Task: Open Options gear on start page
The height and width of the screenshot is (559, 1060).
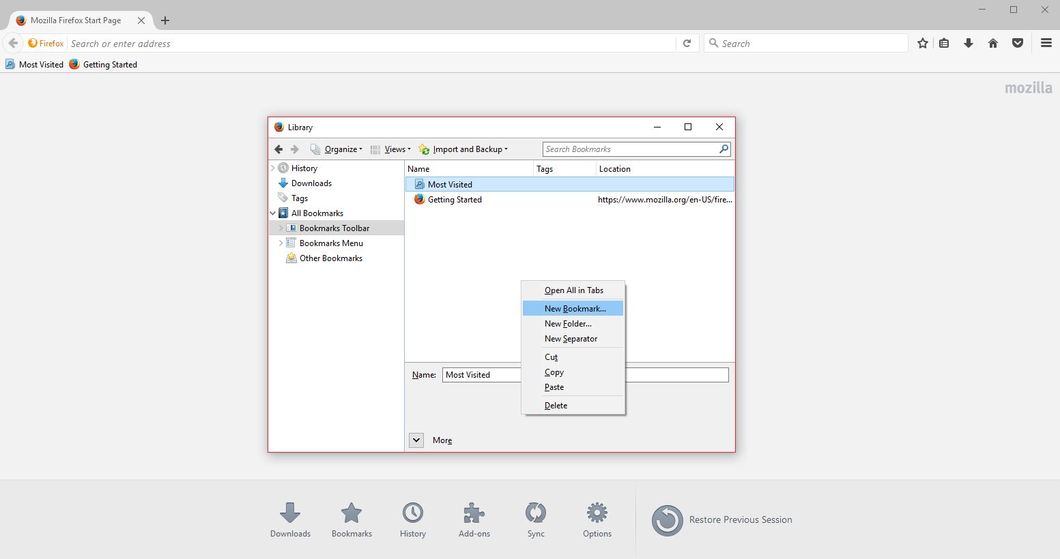Action: pos(597,513)
